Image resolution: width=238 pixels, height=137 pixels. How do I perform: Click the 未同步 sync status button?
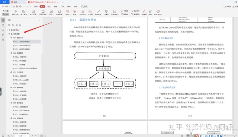point(227,7)
